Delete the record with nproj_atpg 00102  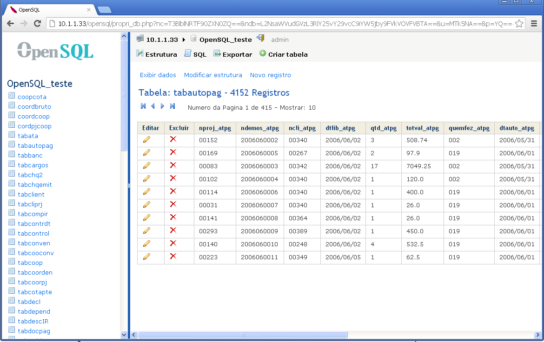[x=173, y=178]
